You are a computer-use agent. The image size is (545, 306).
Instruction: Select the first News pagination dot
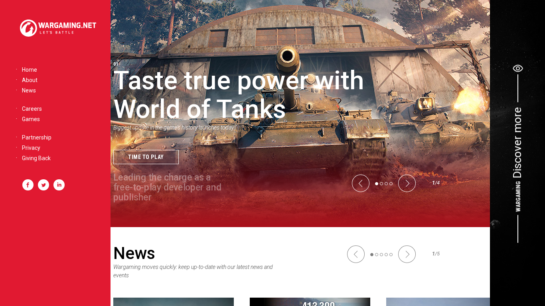click(372, 255)
